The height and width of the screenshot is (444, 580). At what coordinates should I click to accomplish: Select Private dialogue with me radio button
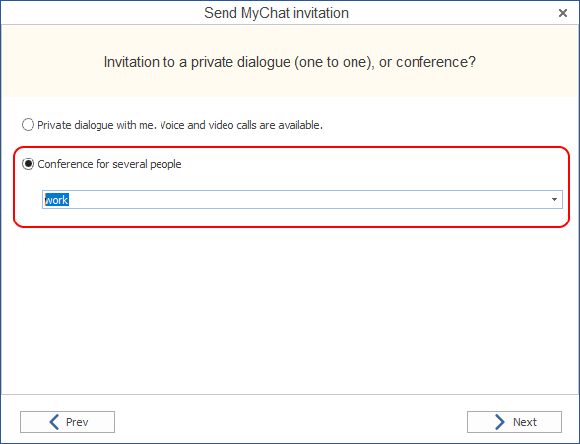(28, 125)
